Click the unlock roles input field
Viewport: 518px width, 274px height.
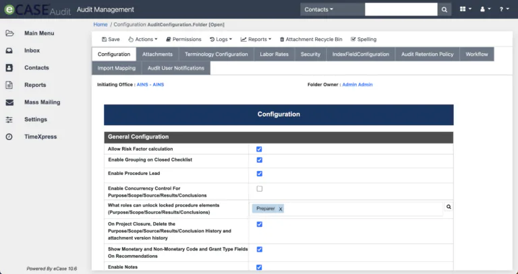coord(346,209)
